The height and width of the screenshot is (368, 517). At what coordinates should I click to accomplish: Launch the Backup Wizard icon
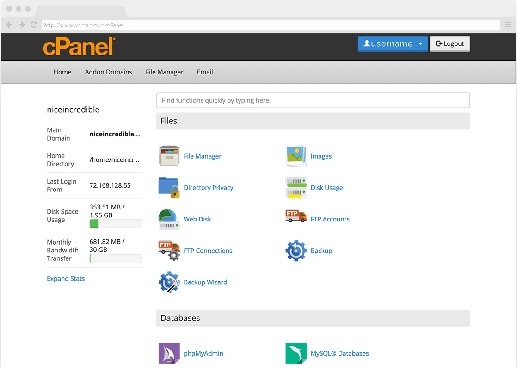pos(169,282)
